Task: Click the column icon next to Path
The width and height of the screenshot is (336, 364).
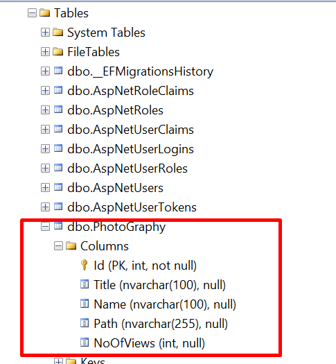Action: tap(85, 323)
